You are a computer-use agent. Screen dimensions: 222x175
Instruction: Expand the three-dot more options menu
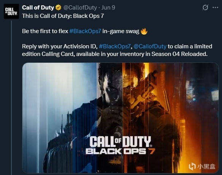click(215, 8)
